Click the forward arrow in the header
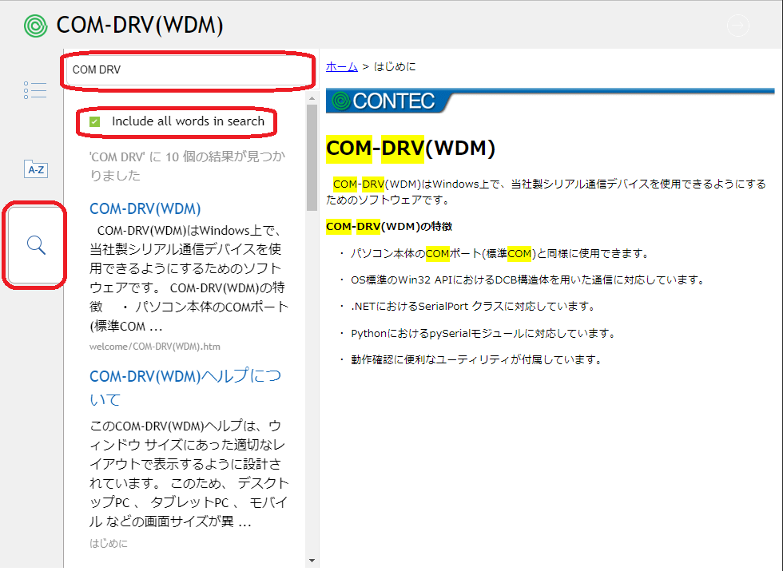The height and width of the screenshot is (571, 783). click(738, 26)
